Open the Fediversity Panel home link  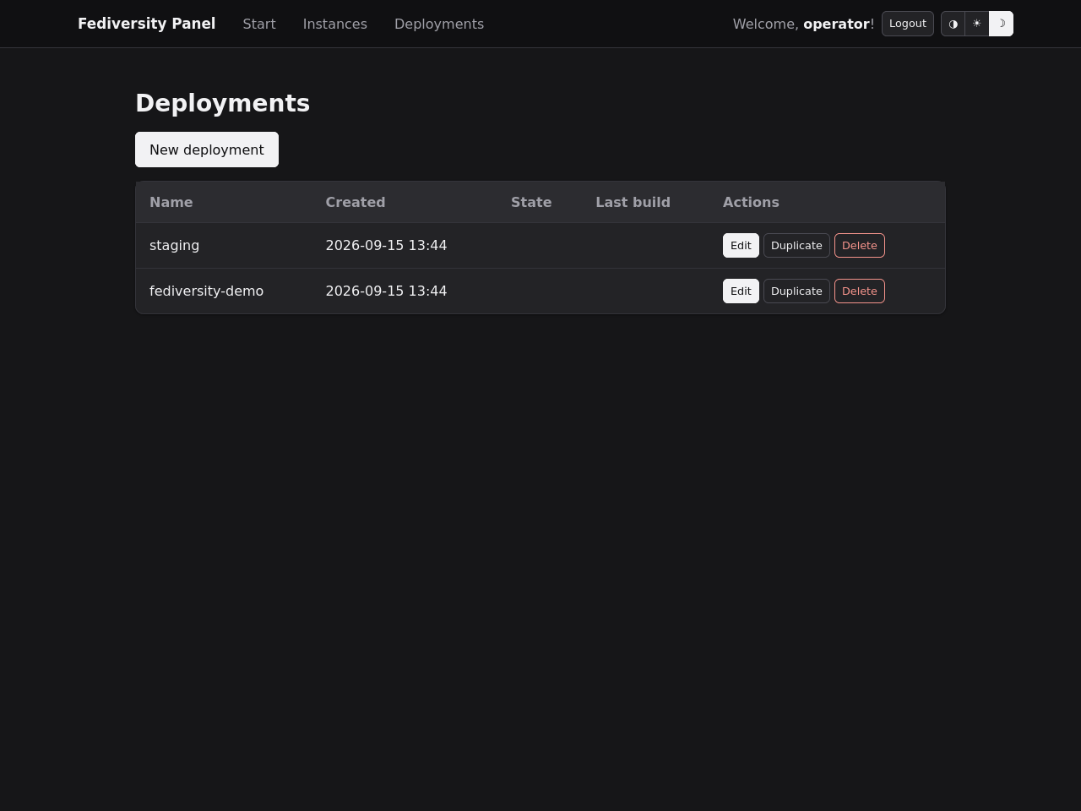coord(146,24)
